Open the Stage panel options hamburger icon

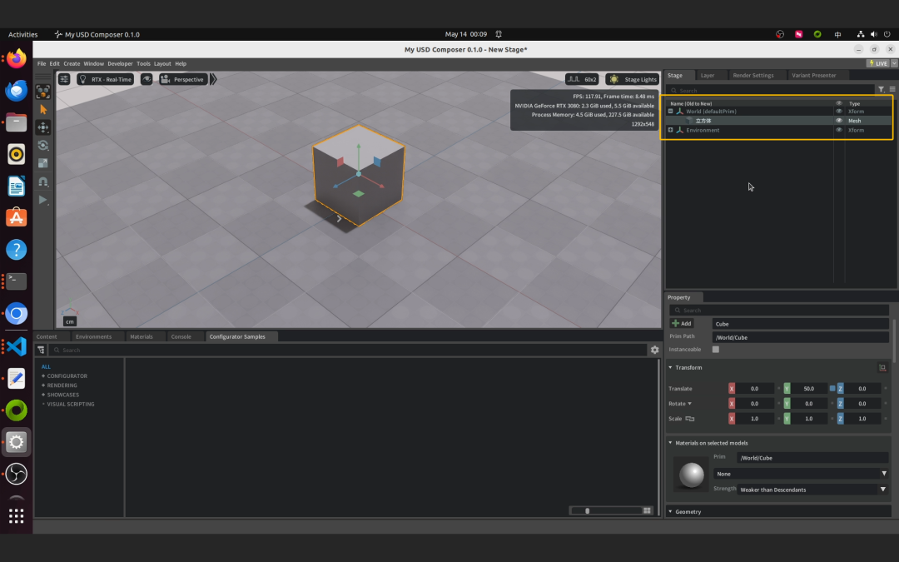[892, 89]
